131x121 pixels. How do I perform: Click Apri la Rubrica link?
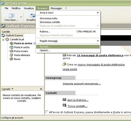pyautogui.click(x=78, y=100)
